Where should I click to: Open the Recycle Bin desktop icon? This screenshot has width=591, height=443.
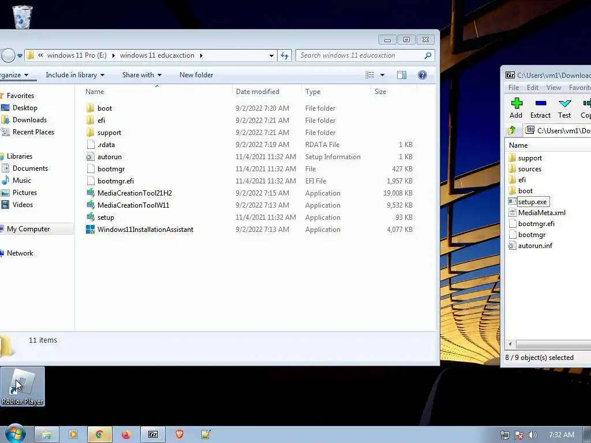(x=22, y=17)
